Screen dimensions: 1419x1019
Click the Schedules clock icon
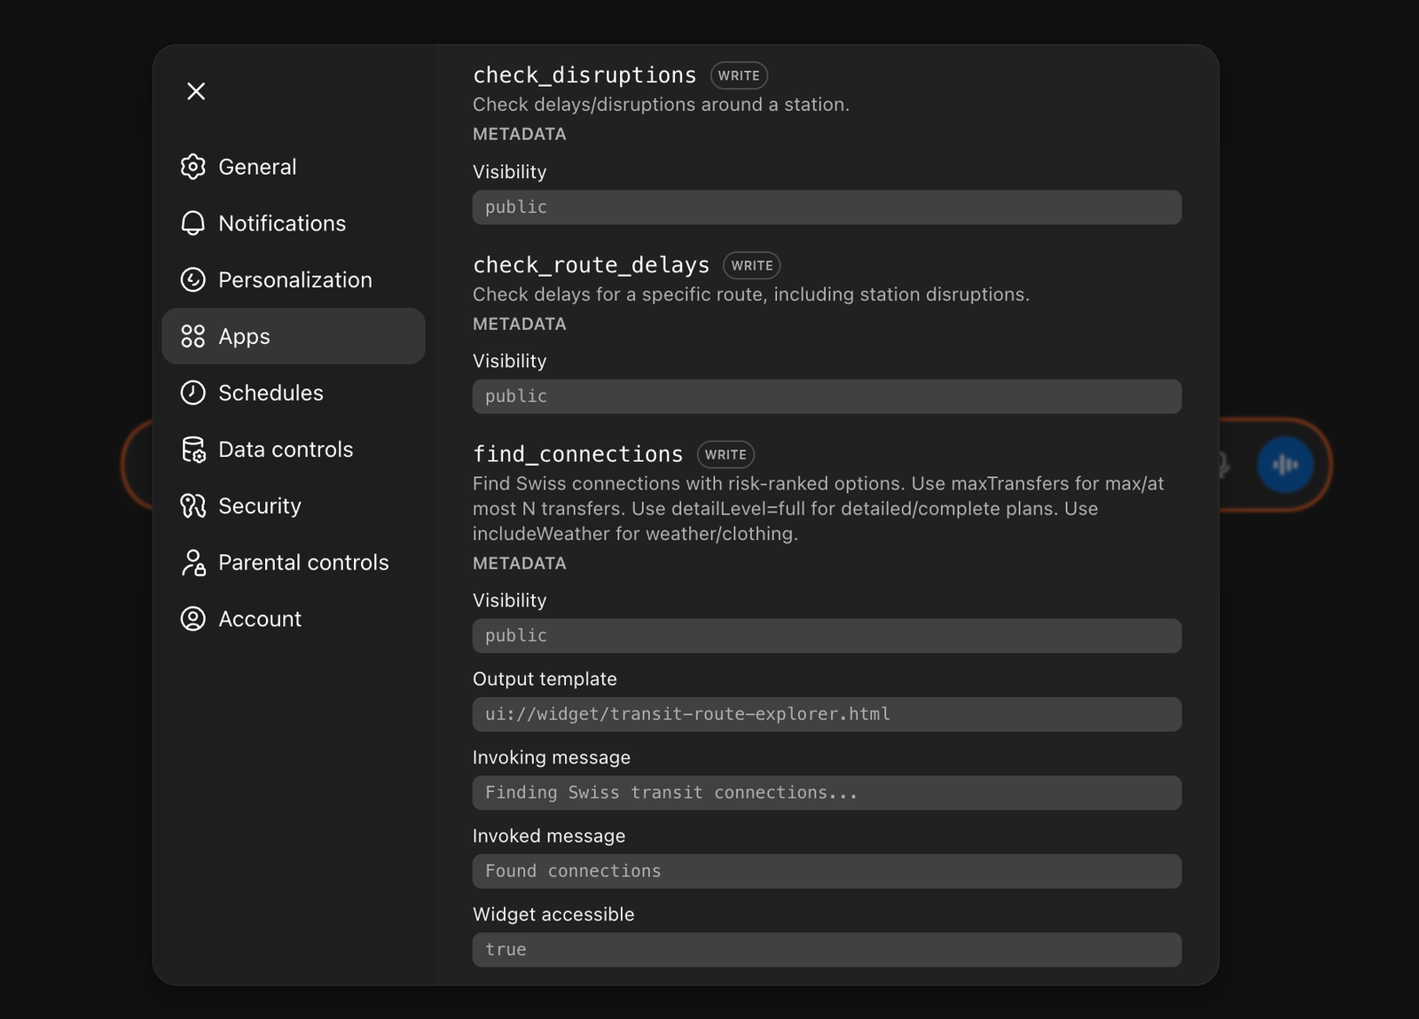pos(192,393)
